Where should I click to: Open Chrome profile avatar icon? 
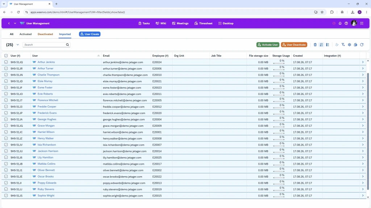point(359,12)
